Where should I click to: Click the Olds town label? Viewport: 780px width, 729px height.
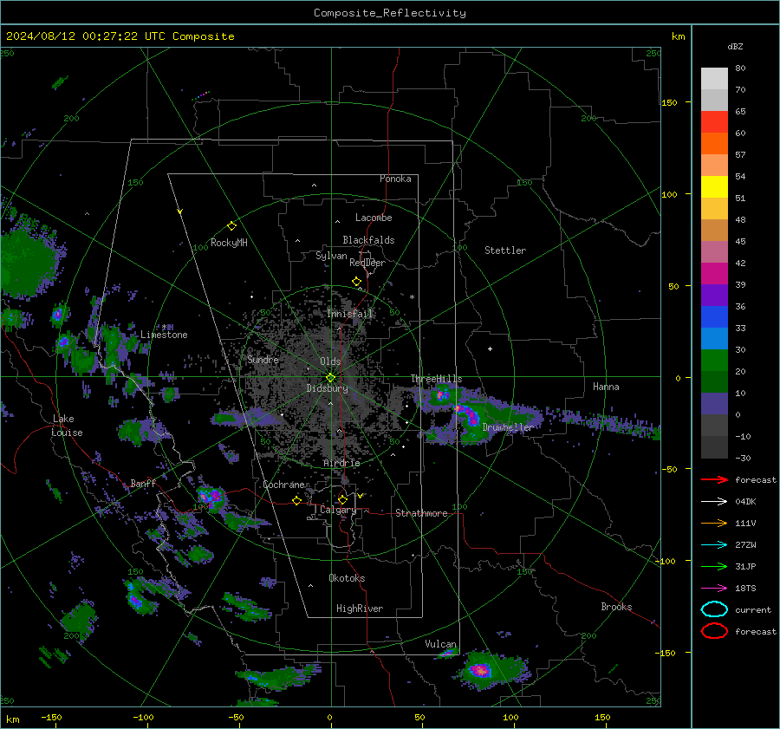330,361
